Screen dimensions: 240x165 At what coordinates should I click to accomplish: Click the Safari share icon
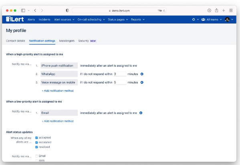(216, 10)
